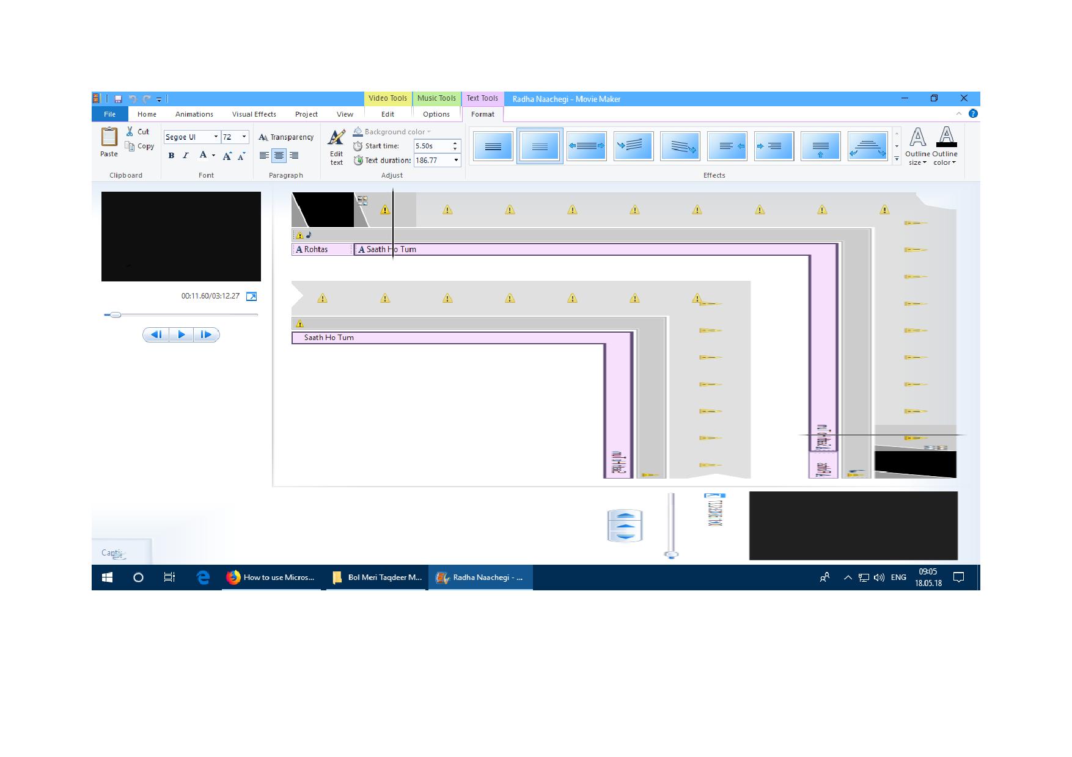Click the preview seek slider handle
This screenshot has height=757, width=1072.
116,315
